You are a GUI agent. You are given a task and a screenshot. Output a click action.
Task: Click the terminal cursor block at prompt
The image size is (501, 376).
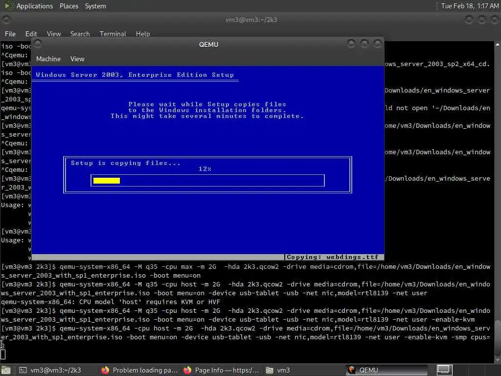tap(3, 354)
